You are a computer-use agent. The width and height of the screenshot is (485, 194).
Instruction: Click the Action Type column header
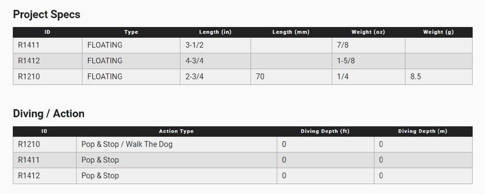[176, 131]
